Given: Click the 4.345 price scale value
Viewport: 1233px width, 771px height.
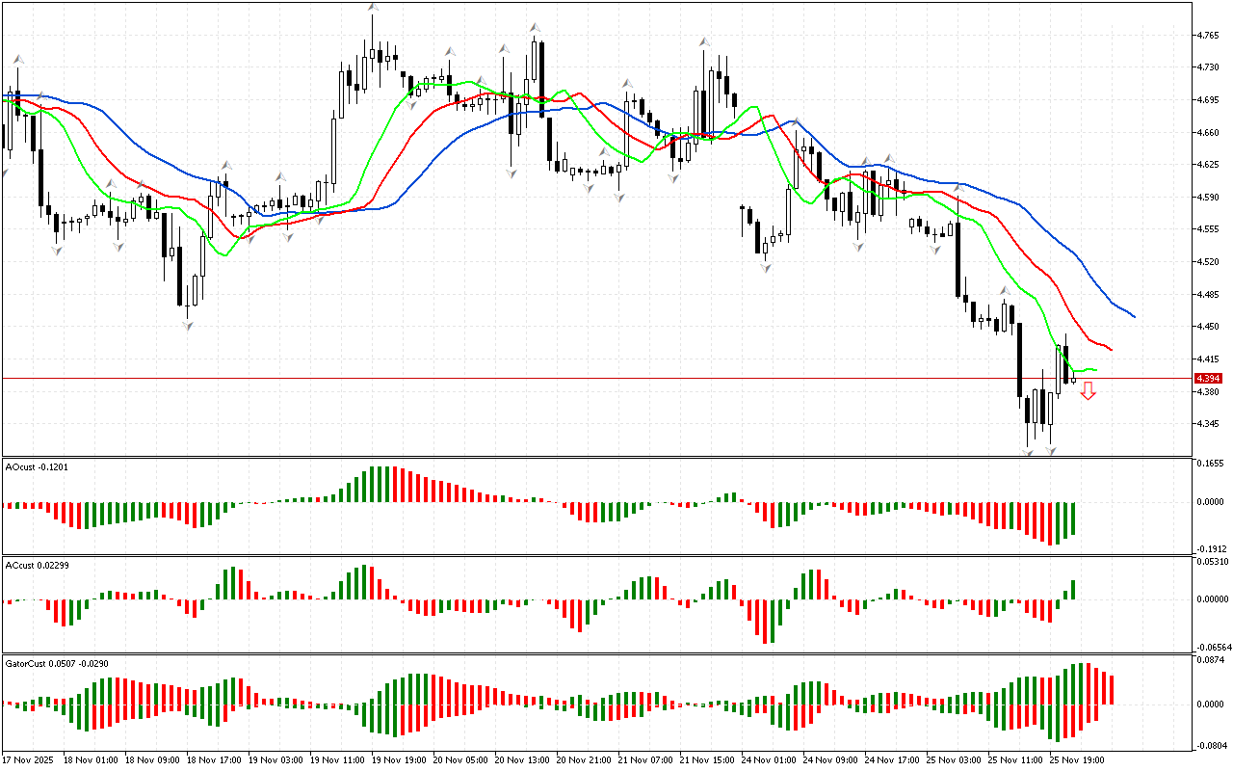Looking at the screenshot, I should 1208,424.
